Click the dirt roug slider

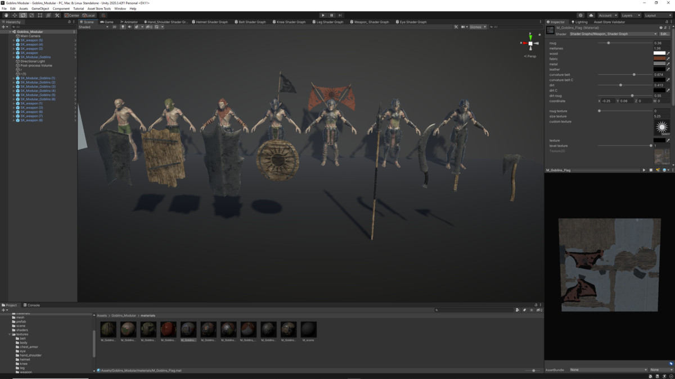point(624,95)
